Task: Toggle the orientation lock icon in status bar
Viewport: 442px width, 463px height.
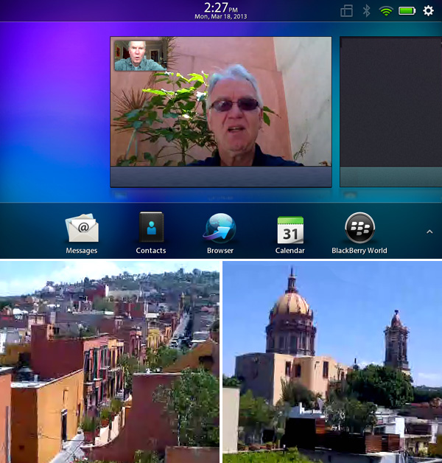Action: [347, 11]
